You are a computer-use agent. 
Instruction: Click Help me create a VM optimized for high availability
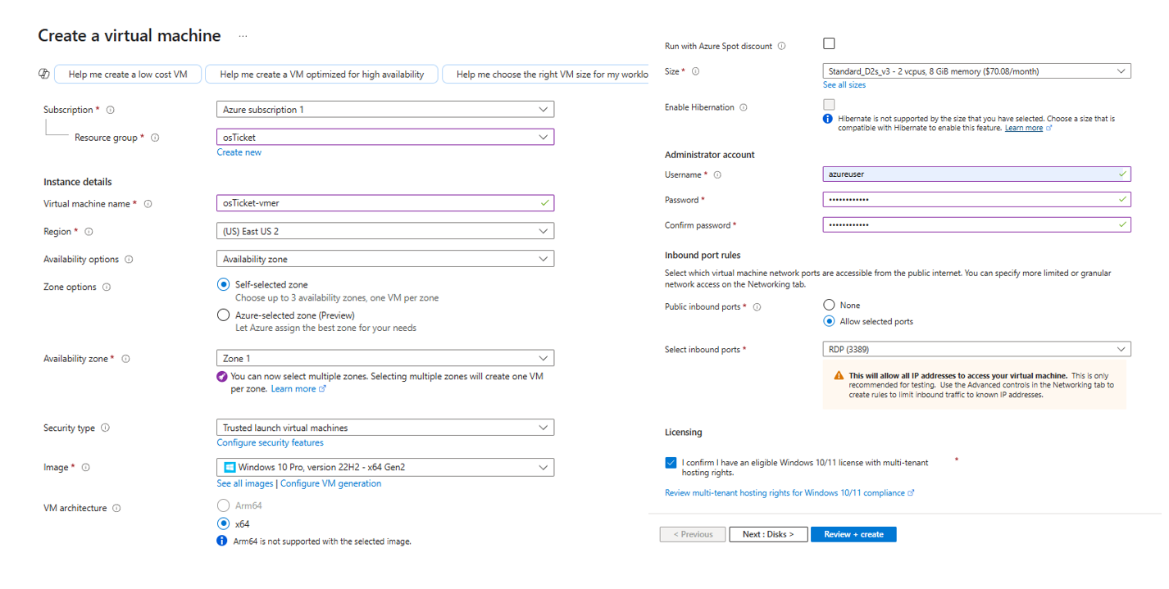[322, 75]
